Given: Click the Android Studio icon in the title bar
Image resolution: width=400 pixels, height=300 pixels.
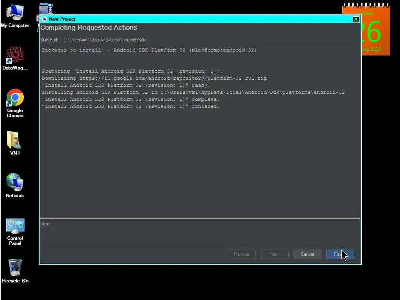Looking at the screenshot, I should coord(45,19).
